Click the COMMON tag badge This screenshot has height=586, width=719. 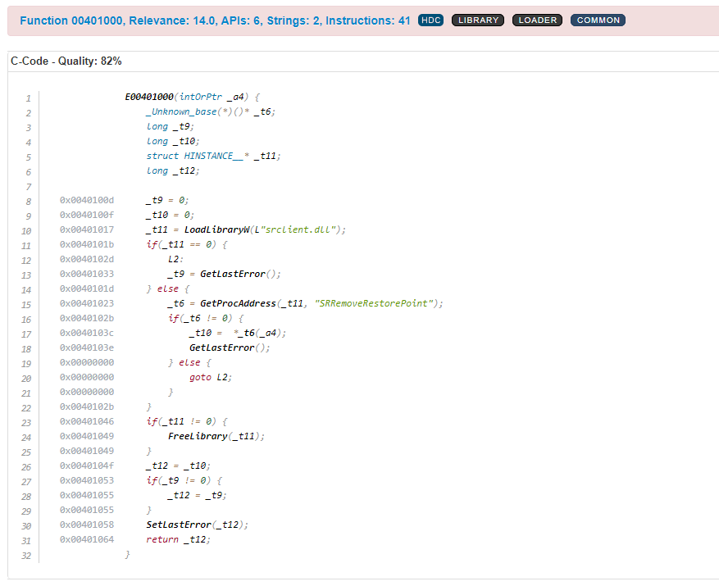[598, 20]
